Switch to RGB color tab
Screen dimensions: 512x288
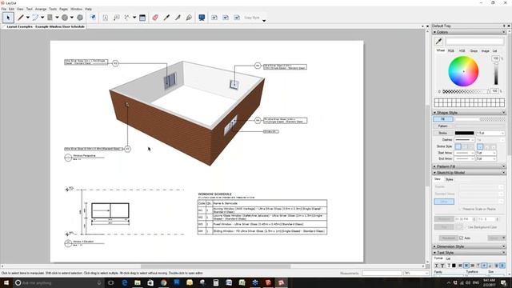pyautogui.click(x=451, y=51)
